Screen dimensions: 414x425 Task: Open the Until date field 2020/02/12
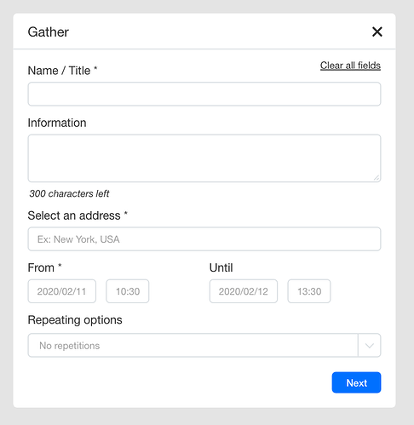[x=244, y=291]
